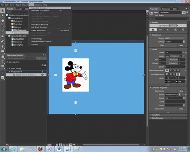Switch to the Data tab

[175, 9]
